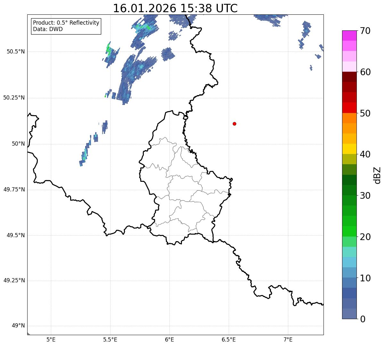Click the latitude label 50.5°N
385x346 pixels.
pos(15,52)
